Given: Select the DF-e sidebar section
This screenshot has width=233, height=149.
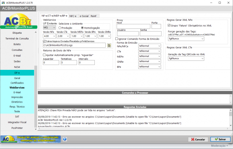Looking at the screenshot, I should (x=17, y=73).
